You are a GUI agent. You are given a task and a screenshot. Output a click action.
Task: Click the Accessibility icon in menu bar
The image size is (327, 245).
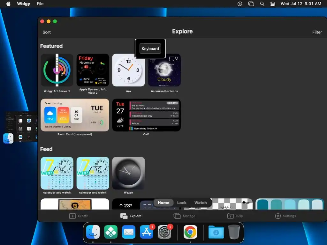point(240,4)
